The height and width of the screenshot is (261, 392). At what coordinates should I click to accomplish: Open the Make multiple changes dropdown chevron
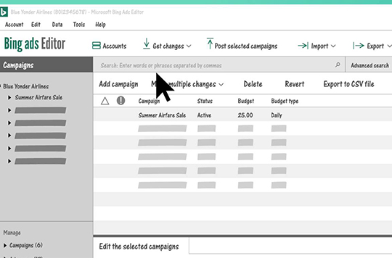coord(221,85)
